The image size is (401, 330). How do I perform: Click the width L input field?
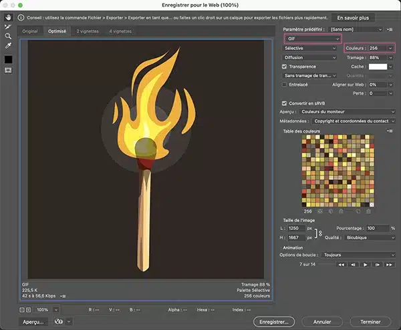coord(296,228)
